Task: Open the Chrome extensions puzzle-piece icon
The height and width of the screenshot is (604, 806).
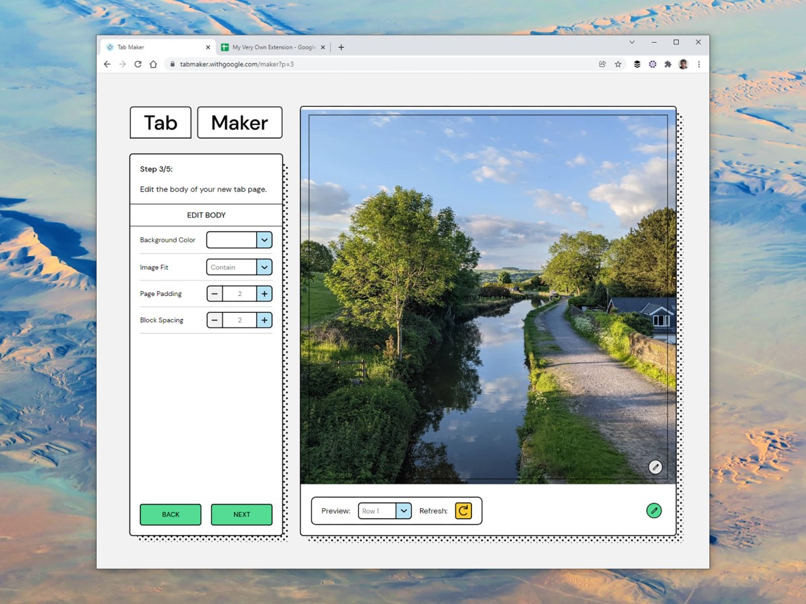Action: coord(668,64)
